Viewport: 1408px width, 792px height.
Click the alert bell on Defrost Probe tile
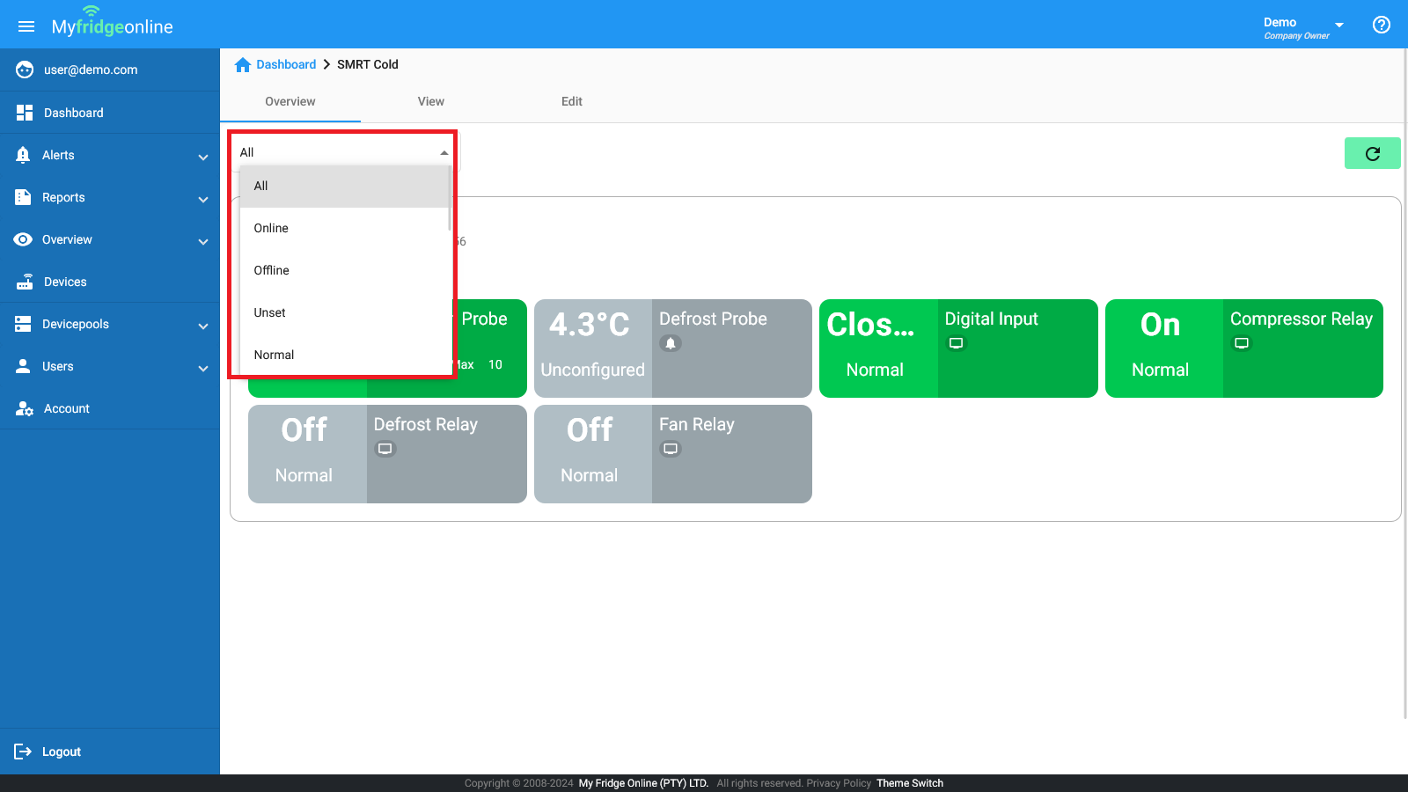tap(671, 342)
